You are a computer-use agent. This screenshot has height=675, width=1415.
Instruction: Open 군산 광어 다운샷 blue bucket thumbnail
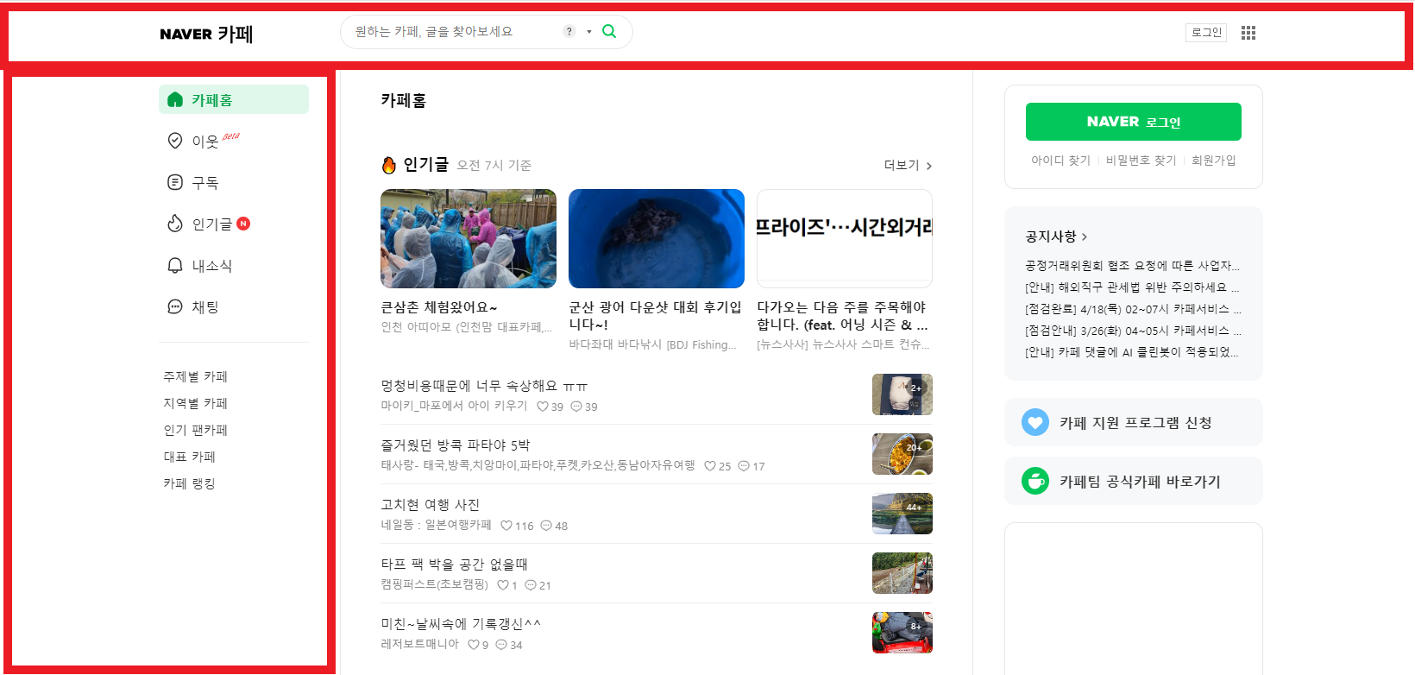click(657, 238)
